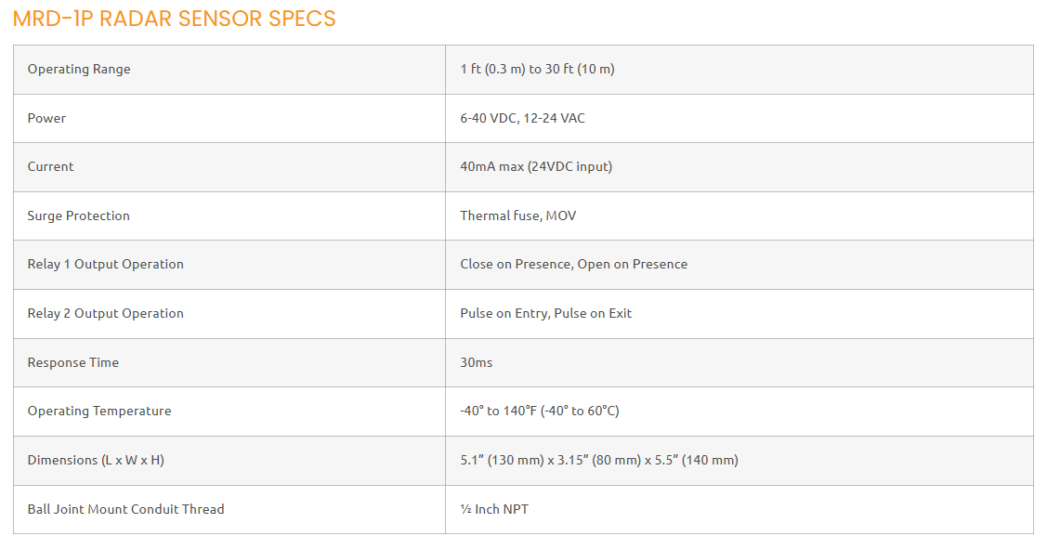1047x549 pixels.
Task: Click the 6-40 VDC, 12-24 VAC value
Action: pyautogui.click(x=522, y=118)
